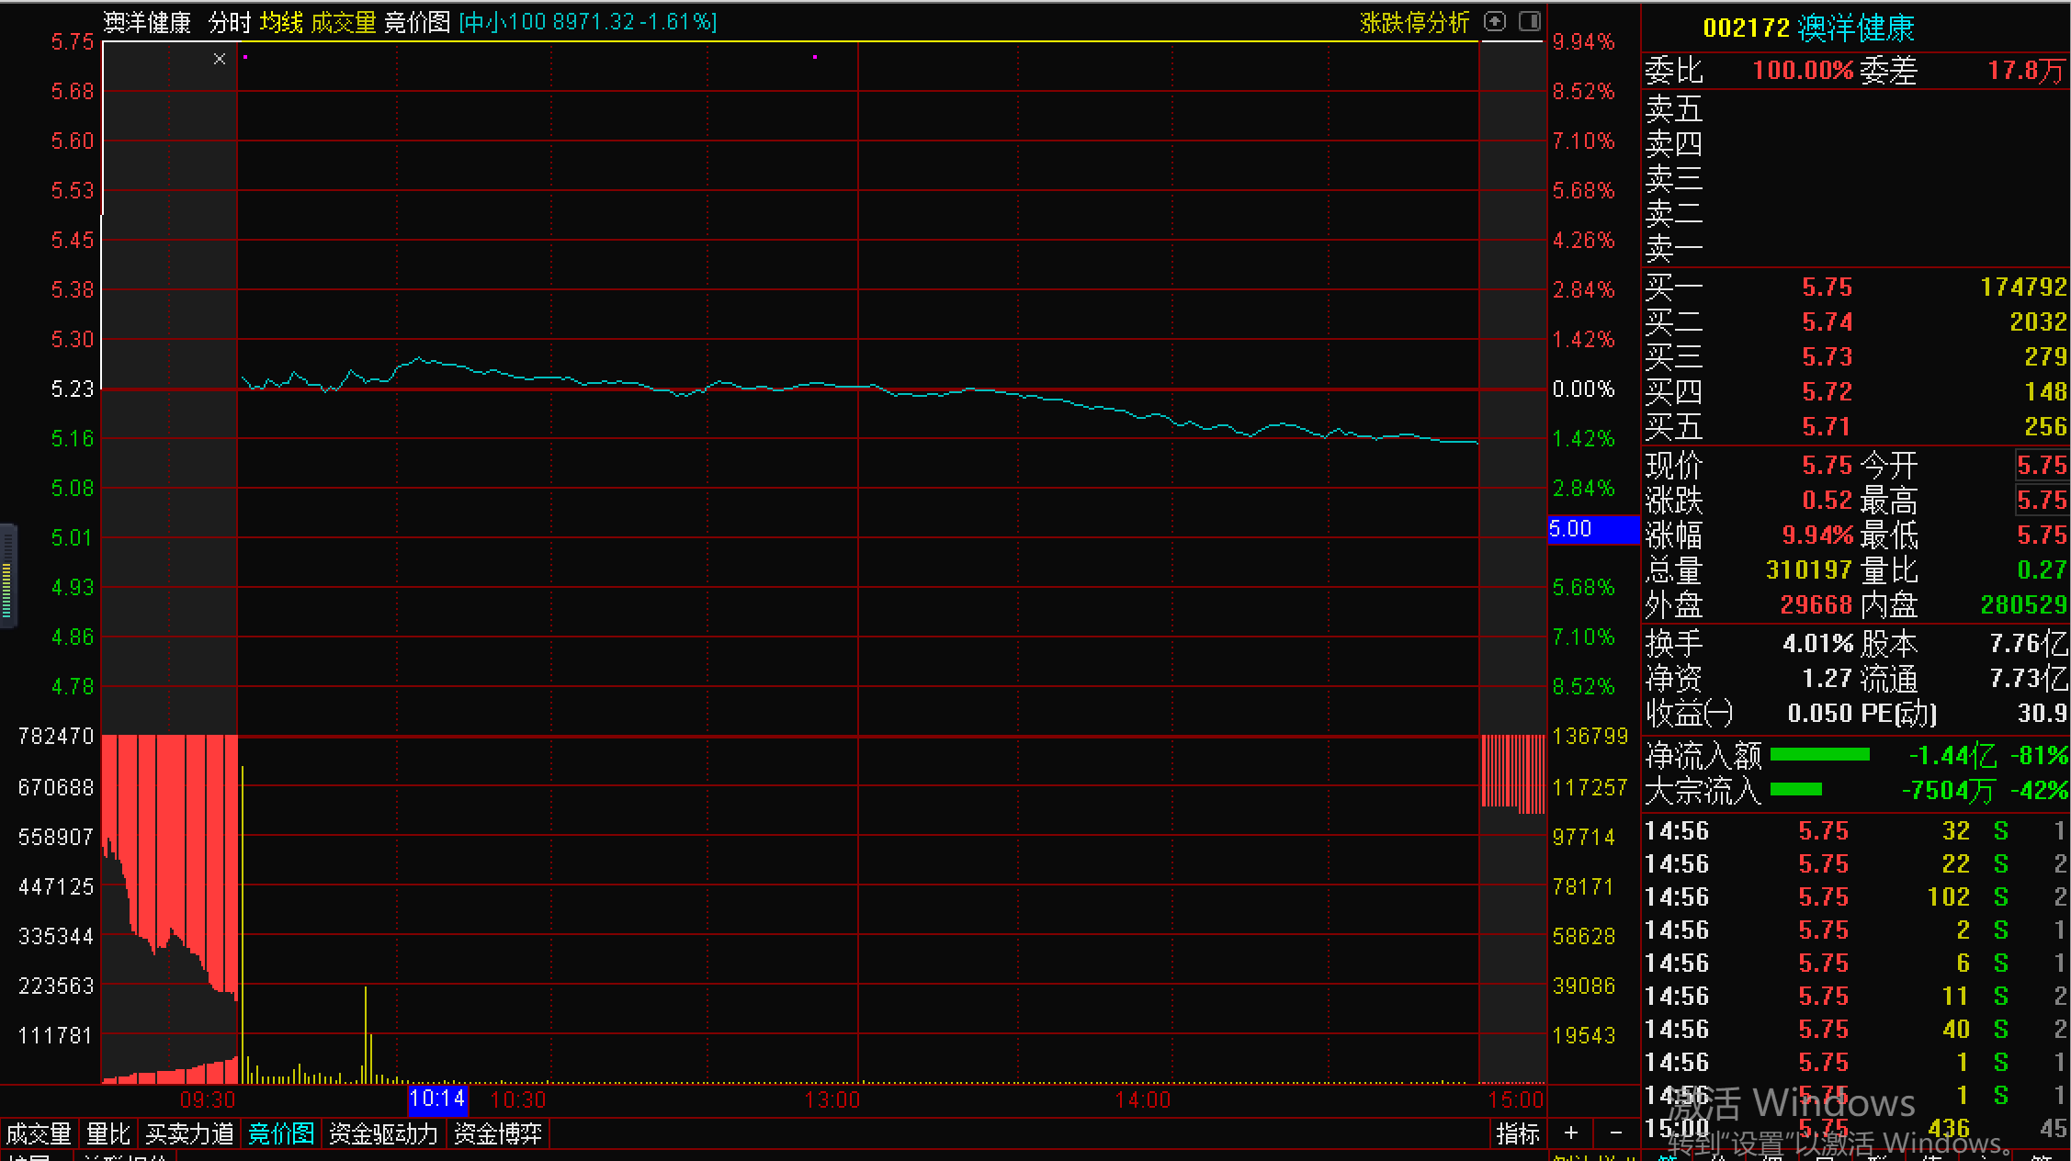Screen dimensions: 2071x1161
Task: Click the 10:14 time cursor marker
Action: 437,1099
